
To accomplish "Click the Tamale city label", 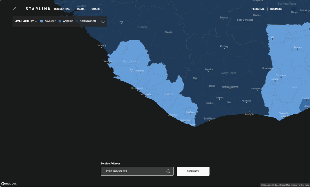I will click(298, 47).
